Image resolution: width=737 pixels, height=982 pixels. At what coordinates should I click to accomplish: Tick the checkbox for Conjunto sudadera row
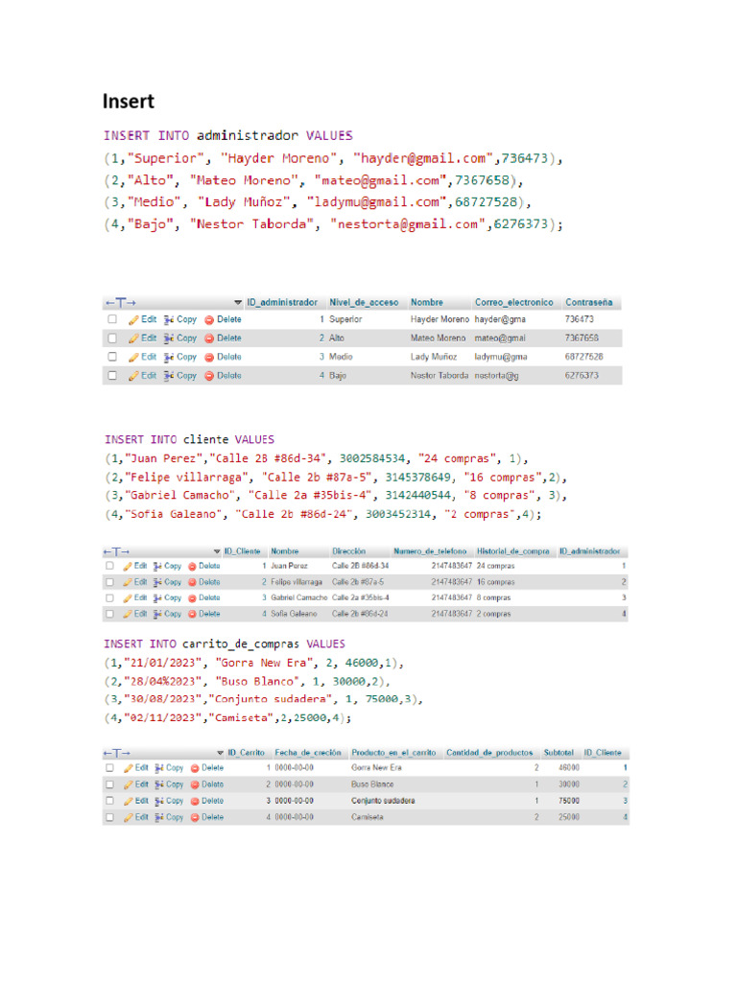pyautogui.click(x=110, y=801)
